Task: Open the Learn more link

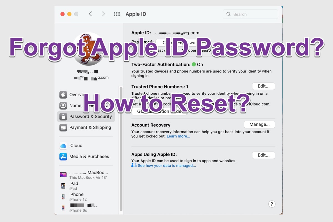Action: point(178,136)
